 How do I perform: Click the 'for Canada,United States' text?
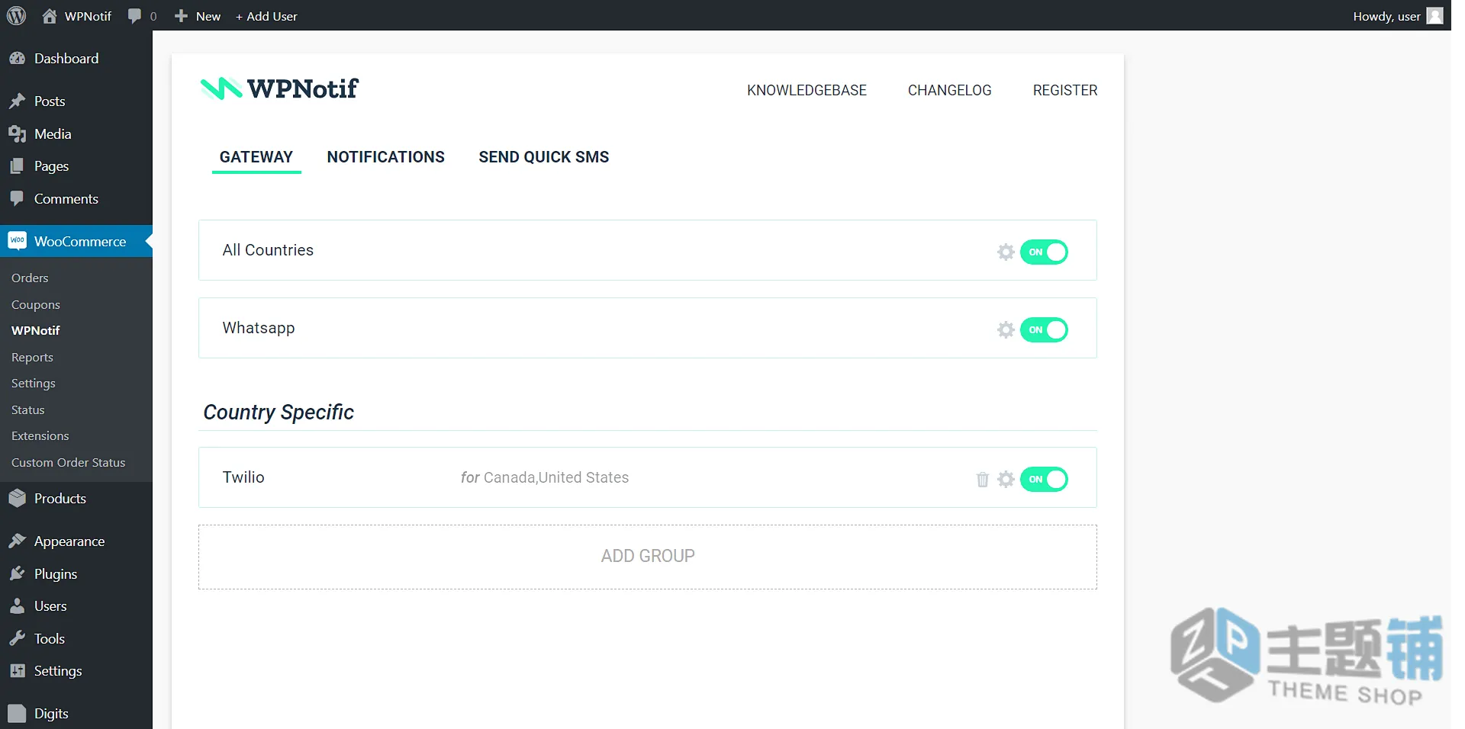point(545,477)
